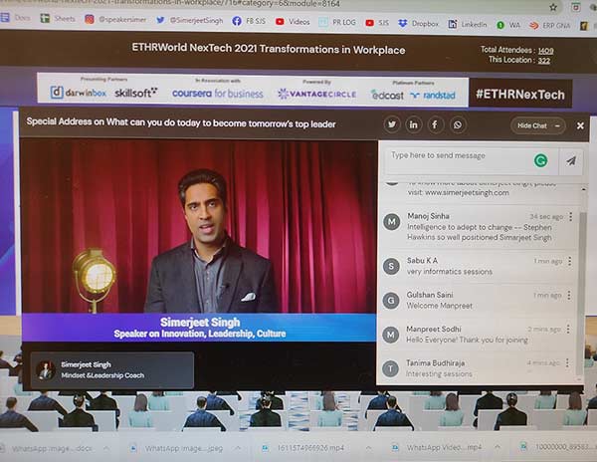
Task: Open downloaded 1611574966926.mp4 file
Action: [x=302, y=448]
